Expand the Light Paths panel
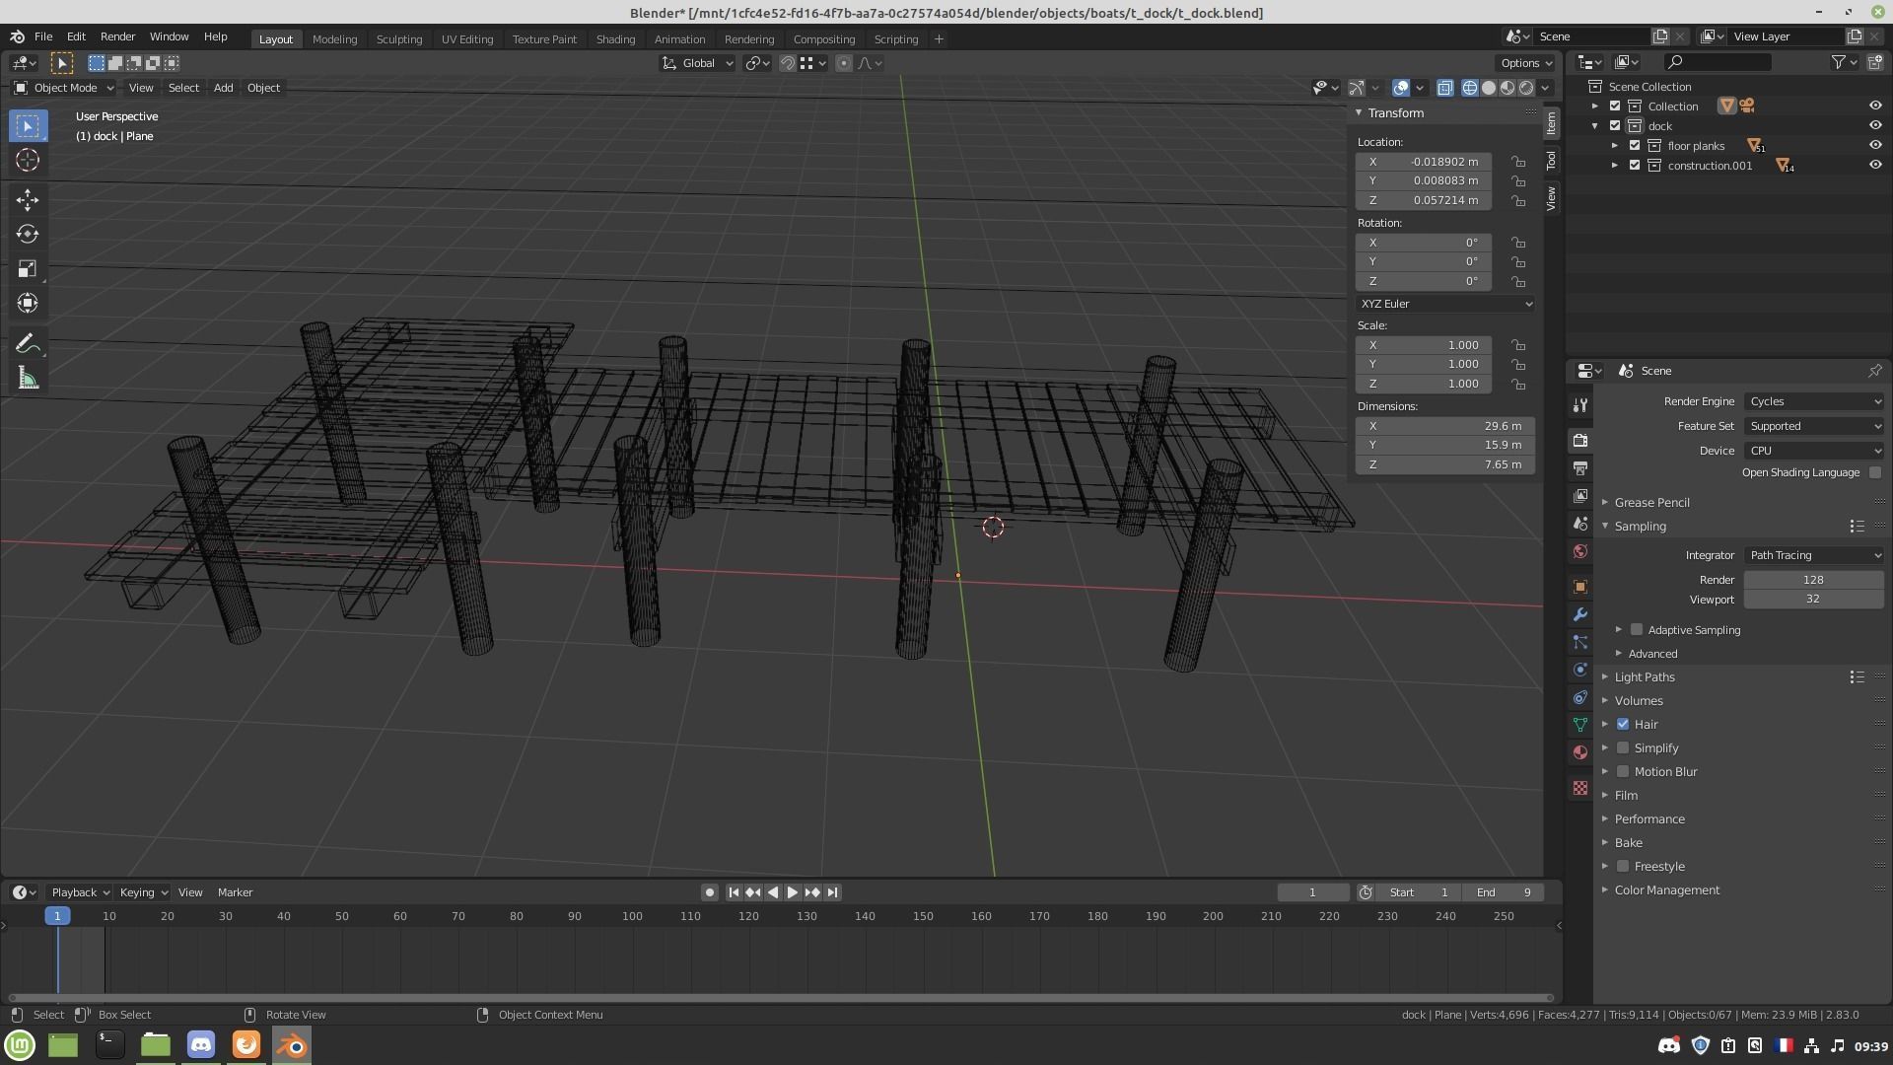The height and width of the screenshot is (1065, 1893). (x=1645, y=677)
